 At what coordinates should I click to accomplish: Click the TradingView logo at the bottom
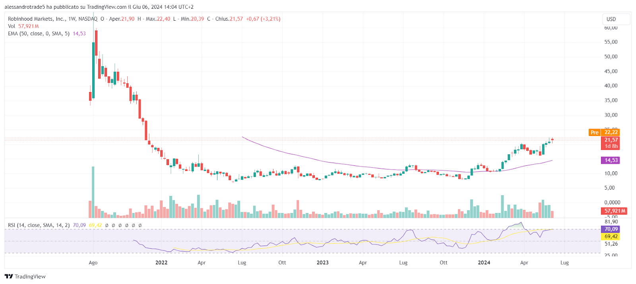[x=25, y=276]
